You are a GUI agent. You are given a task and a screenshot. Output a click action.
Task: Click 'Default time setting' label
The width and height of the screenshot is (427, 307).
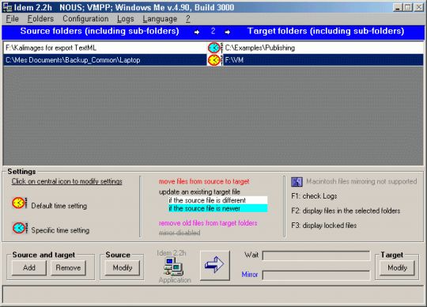[x=59, y=206]
